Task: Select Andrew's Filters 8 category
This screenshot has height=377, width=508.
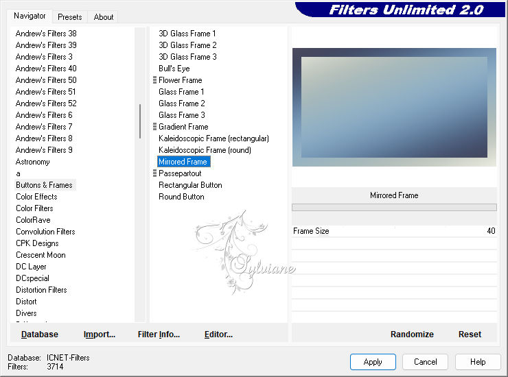Action: point(44,138)
